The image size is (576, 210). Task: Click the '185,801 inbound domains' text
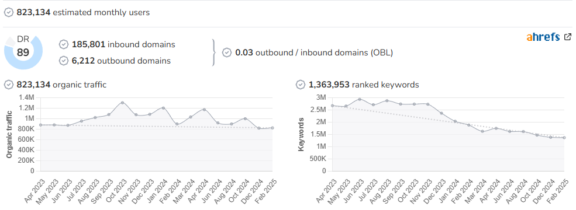(x=123, y=44)
